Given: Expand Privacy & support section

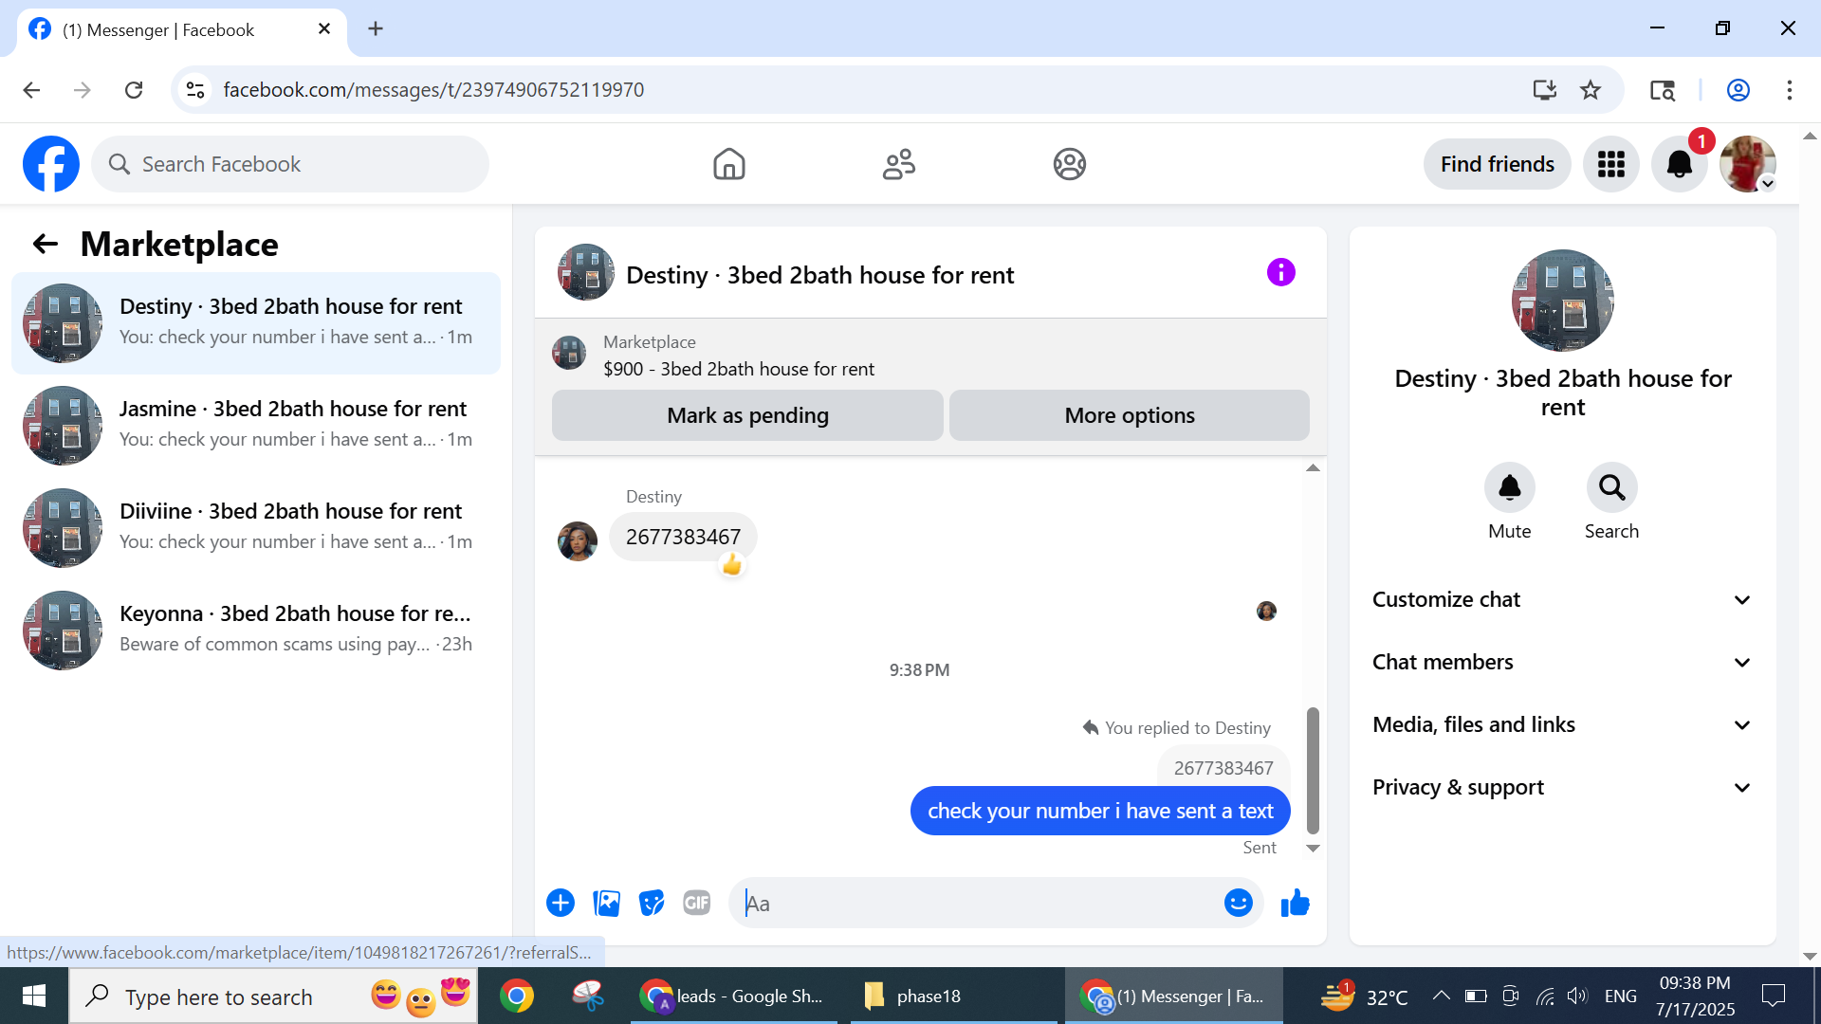Looking at the screenshot, I should point(1562,788).
